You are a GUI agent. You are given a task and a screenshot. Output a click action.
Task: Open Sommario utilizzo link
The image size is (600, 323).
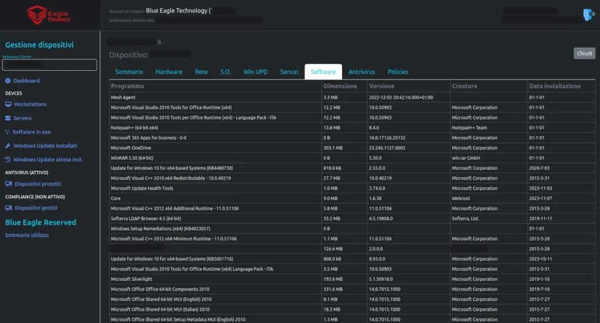click(27, 235)
